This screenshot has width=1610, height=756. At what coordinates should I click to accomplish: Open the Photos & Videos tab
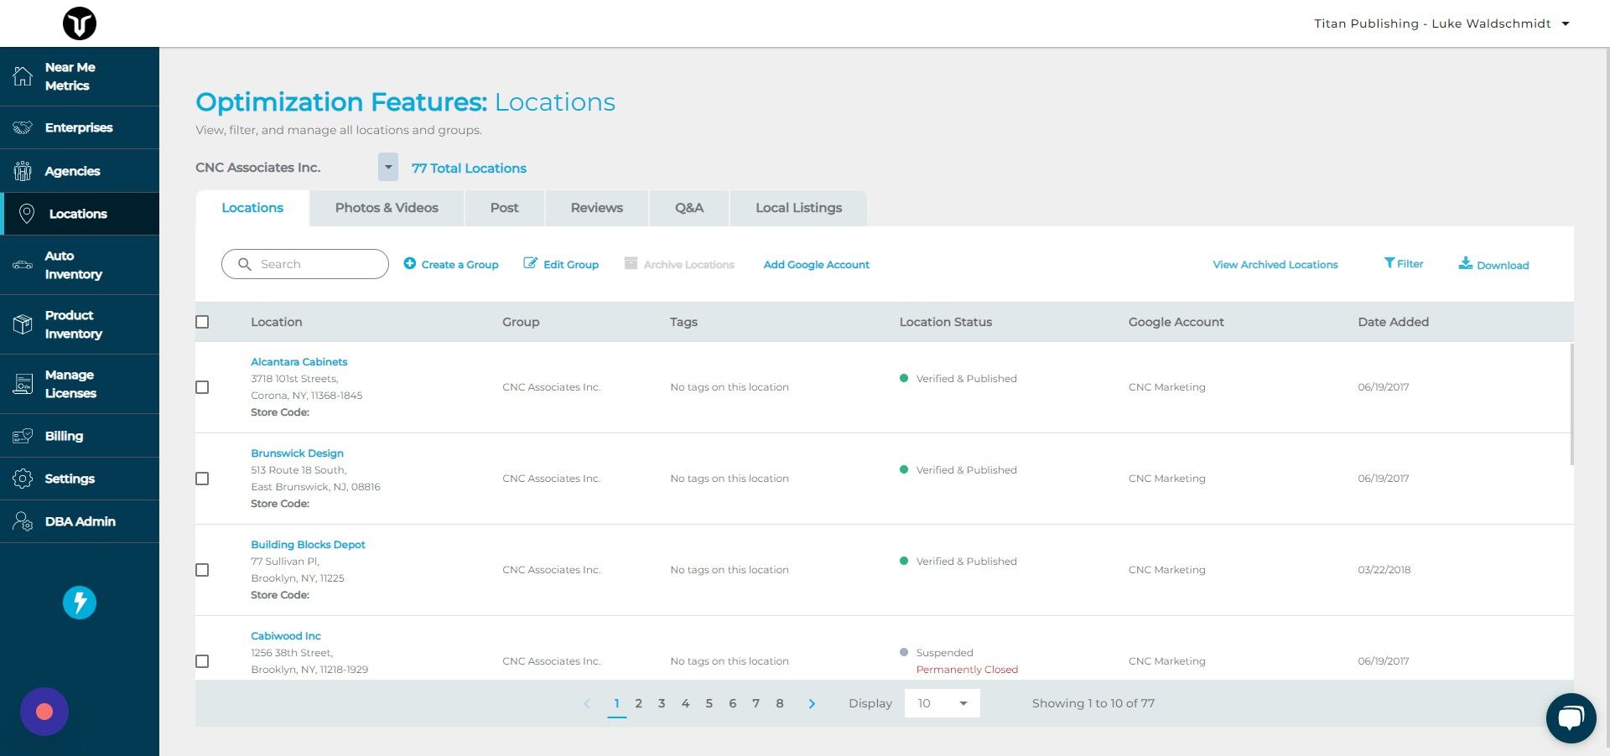coord(387,207)
